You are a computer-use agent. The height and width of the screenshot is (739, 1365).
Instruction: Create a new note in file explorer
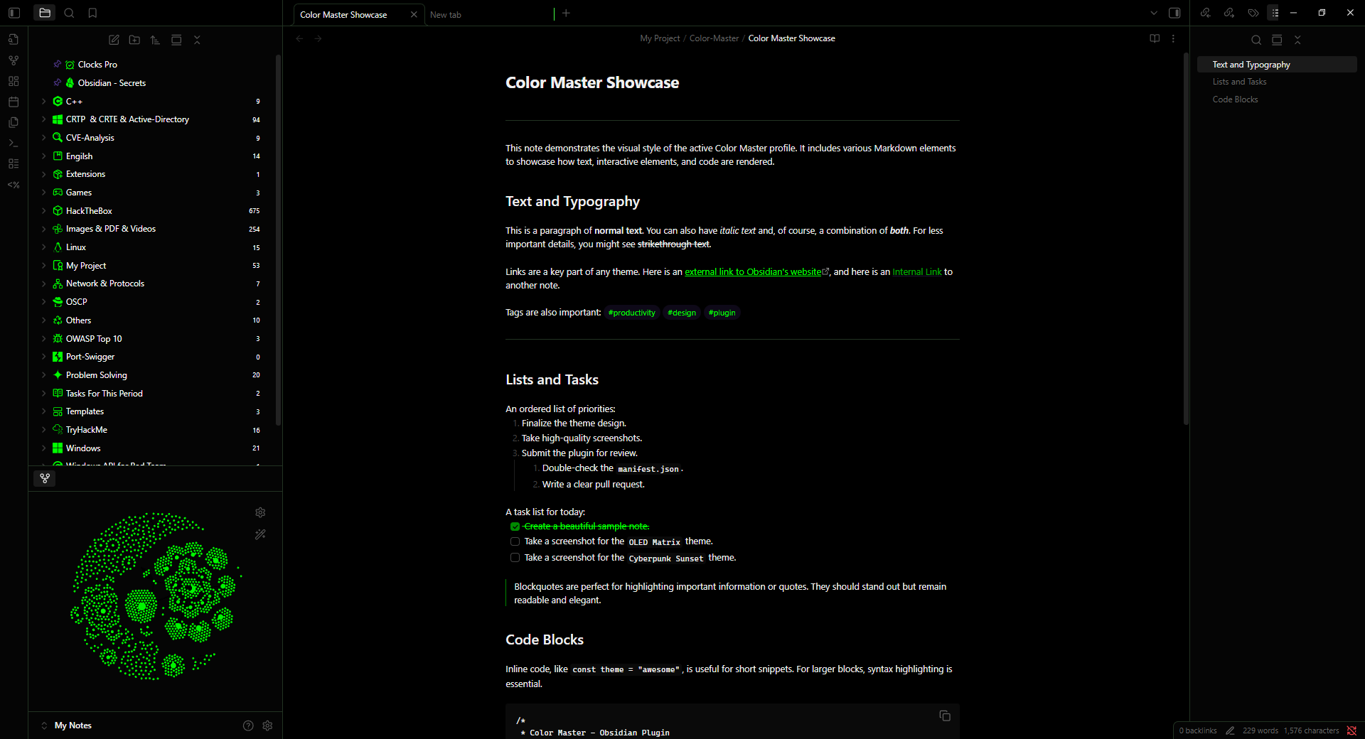114,40
